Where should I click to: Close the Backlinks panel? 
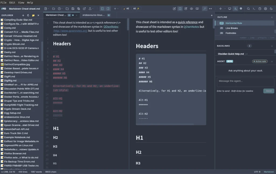[x=272, y=46]
